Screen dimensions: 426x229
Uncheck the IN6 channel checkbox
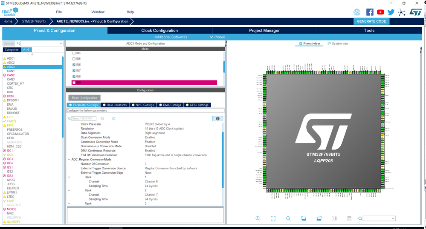click(74, 65)
